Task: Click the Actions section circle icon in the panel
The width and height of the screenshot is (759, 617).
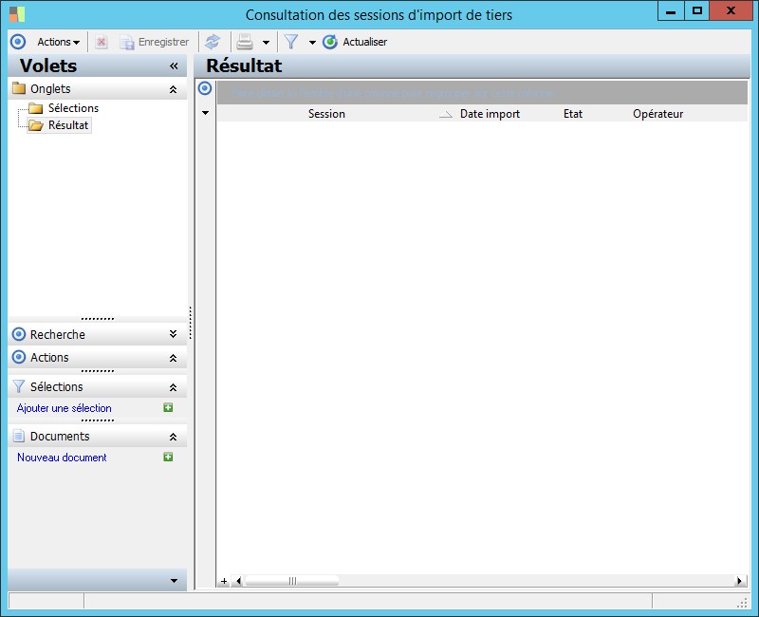Action: tap(19, 357)
